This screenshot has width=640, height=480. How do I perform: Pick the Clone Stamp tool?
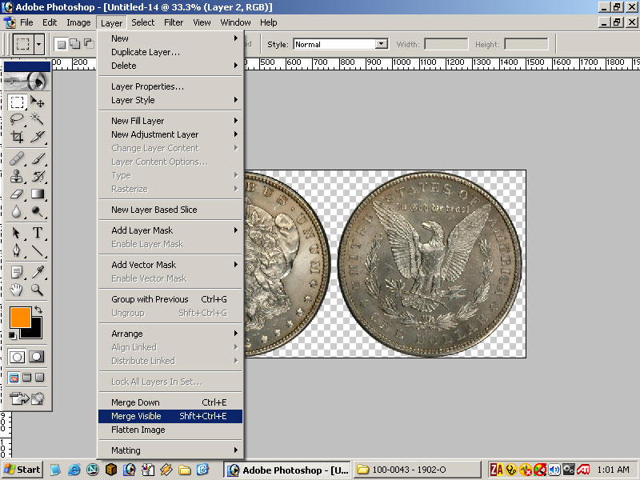(17, 175)
